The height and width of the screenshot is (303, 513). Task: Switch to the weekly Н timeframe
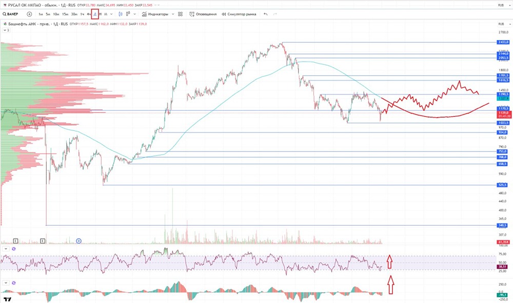click(101, 14)
